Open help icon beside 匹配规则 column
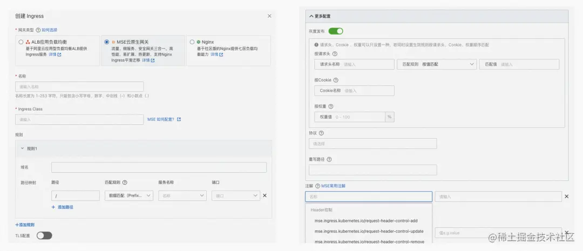Viewport: 583px width, 251px height. click(125, 182)
